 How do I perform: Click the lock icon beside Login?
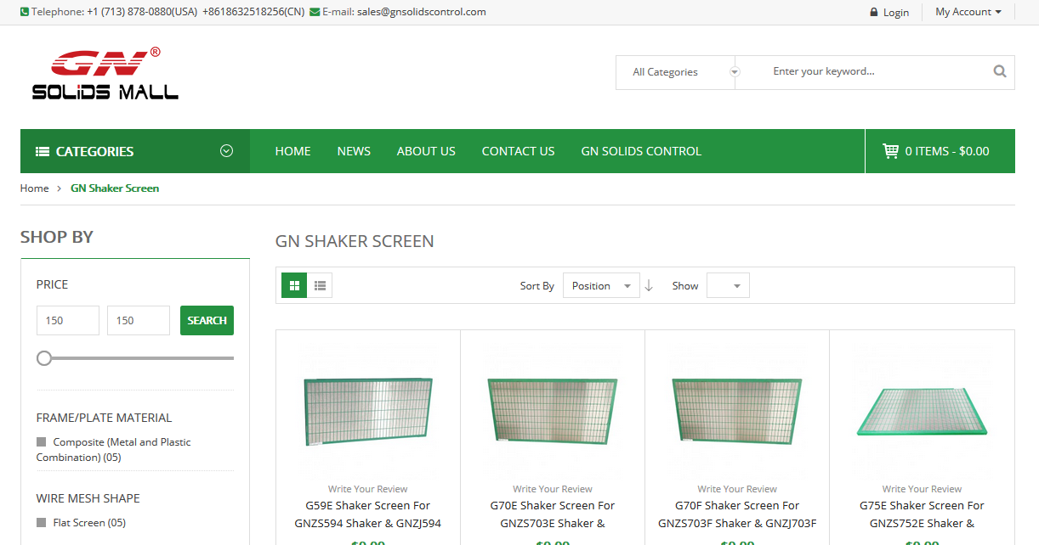[x=874, y=12]
